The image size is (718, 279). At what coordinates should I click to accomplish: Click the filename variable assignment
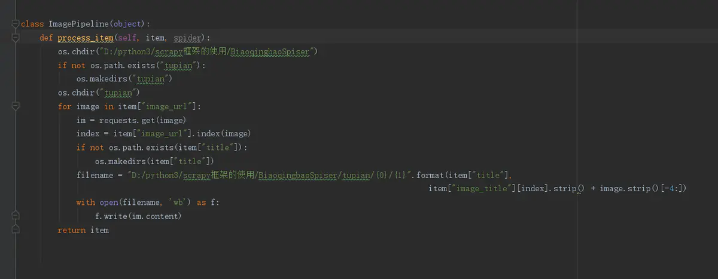tap(95, 175)
